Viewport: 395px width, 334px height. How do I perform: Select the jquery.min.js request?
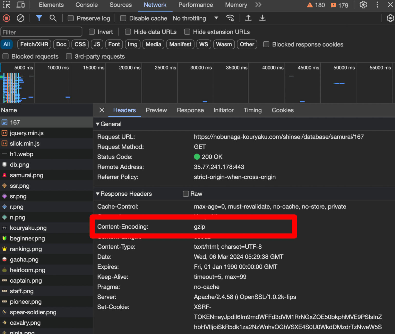click(46, 133)
